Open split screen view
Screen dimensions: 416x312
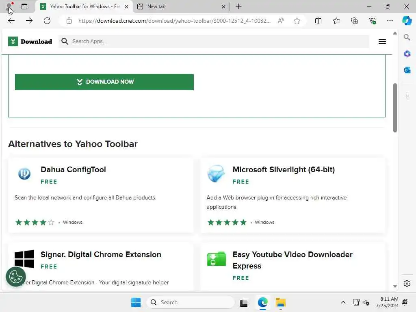318,21
